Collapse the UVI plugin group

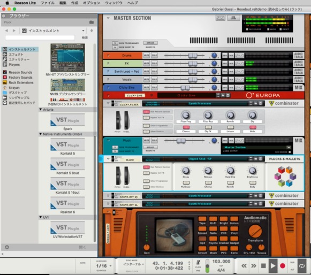point(41,217)
